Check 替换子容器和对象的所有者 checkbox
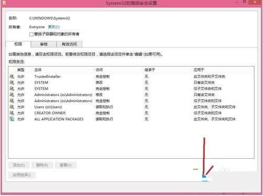This screenshot has width=263, height=196. [31, 34]
